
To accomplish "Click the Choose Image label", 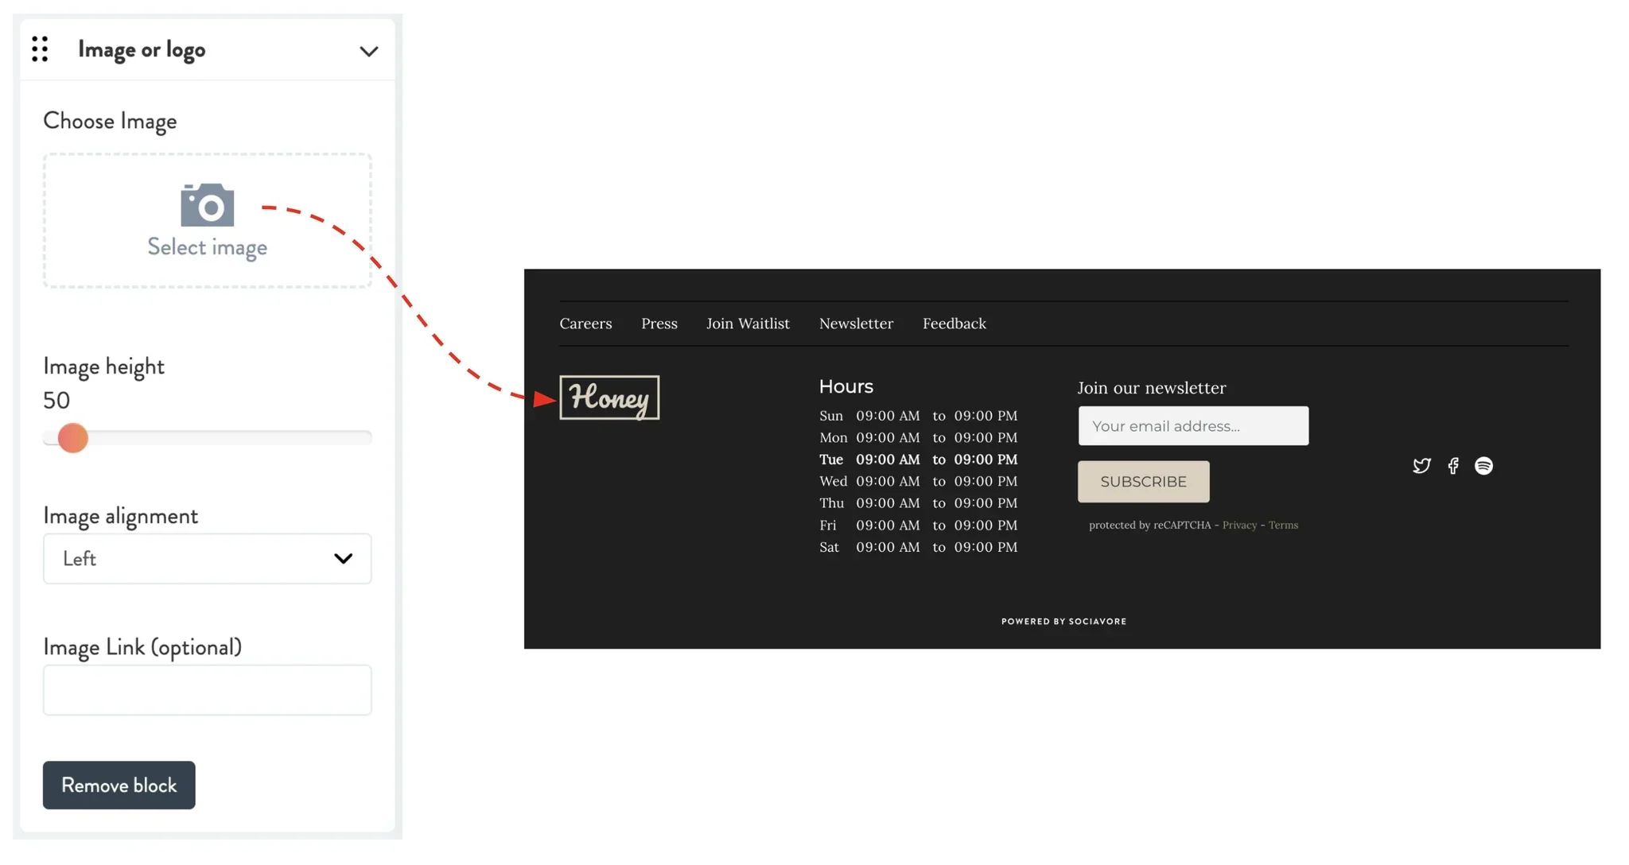I will pyautogui.click(x=110, y=121).
